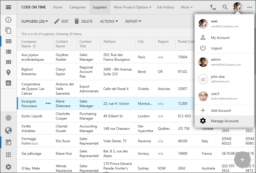Click Manage Accounts gear icon
This screenshot has height=173, width=256.
point(203,121)
